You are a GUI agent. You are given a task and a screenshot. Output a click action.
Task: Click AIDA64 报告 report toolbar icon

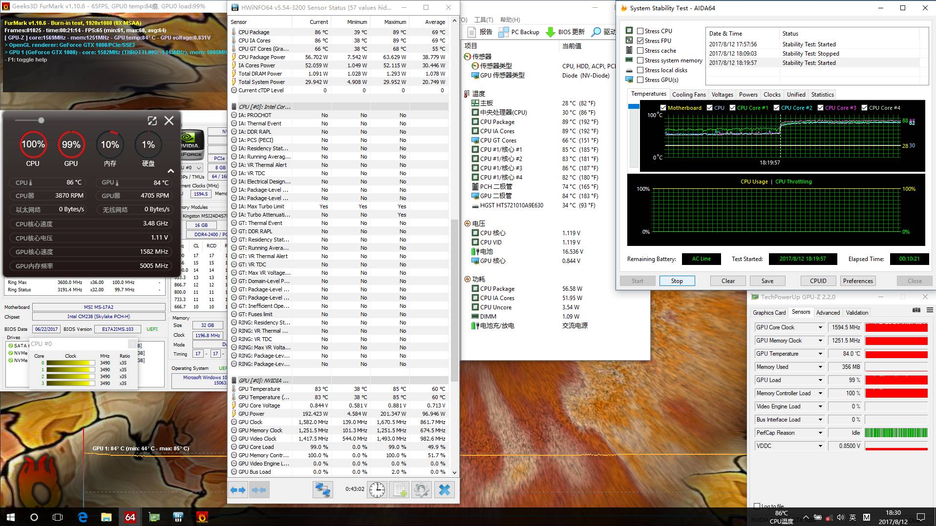pyautogui.click(x=480, y=32)
